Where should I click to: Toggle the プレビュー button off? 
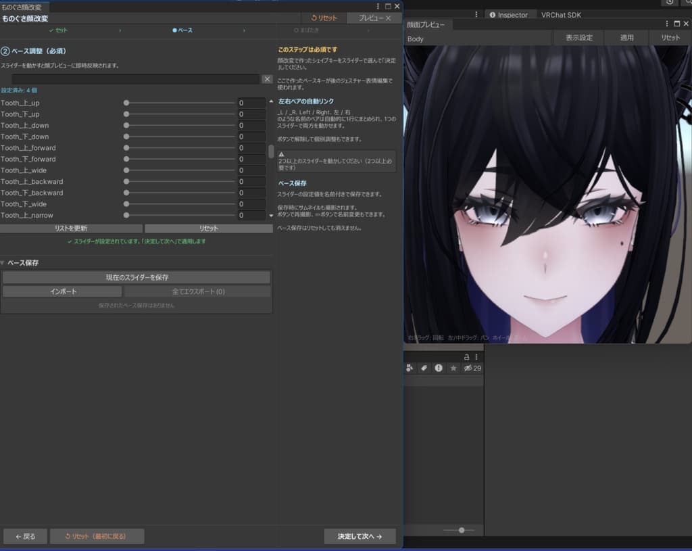coord(374,18)
